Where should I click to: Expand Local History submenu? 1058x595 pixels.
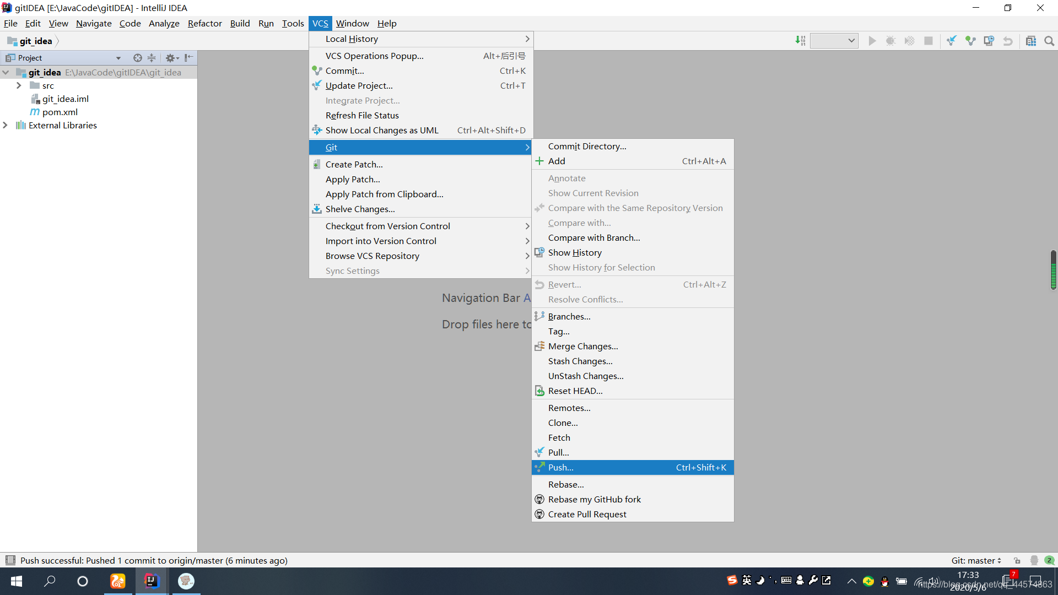[x=421, y=39]
